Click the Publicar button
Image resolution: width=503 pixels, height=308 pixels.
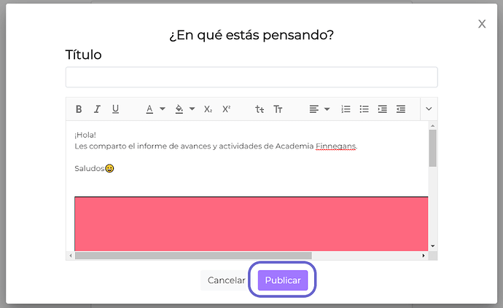[x=283, y=280]
